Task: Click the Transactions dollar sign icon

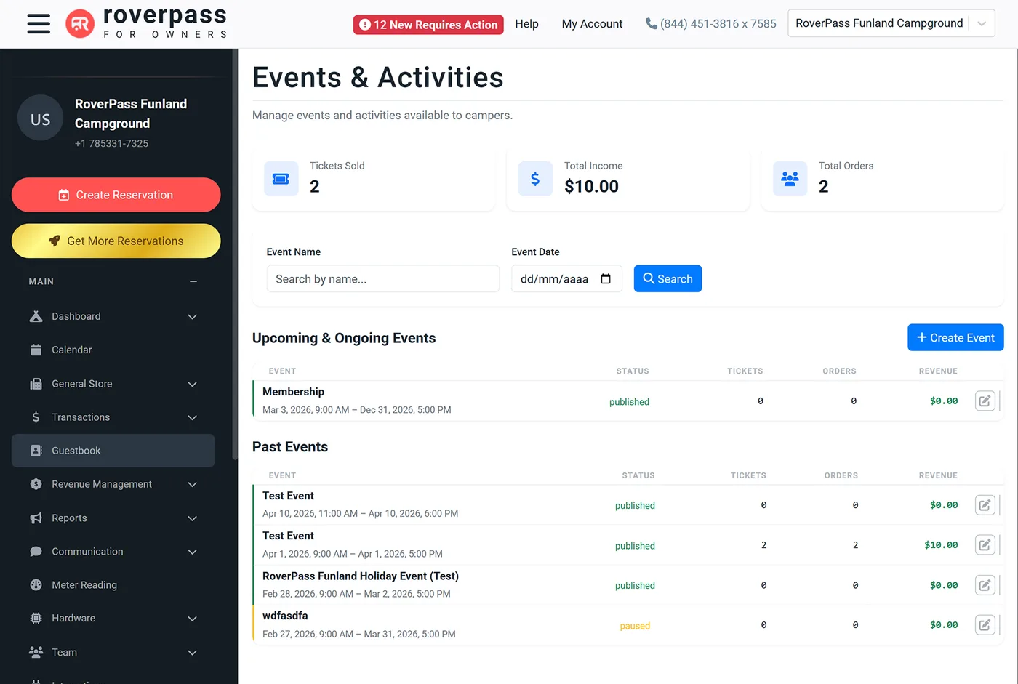Action: (x=36, y=417)
